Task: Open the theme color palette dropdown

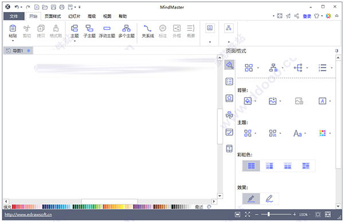Action: pyautogui.click(x=330, y=133)
